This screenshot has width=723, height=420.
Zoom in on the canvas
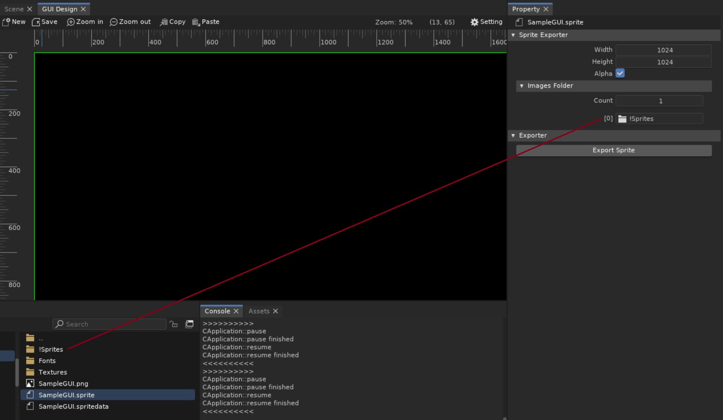(x=85, y=22)
